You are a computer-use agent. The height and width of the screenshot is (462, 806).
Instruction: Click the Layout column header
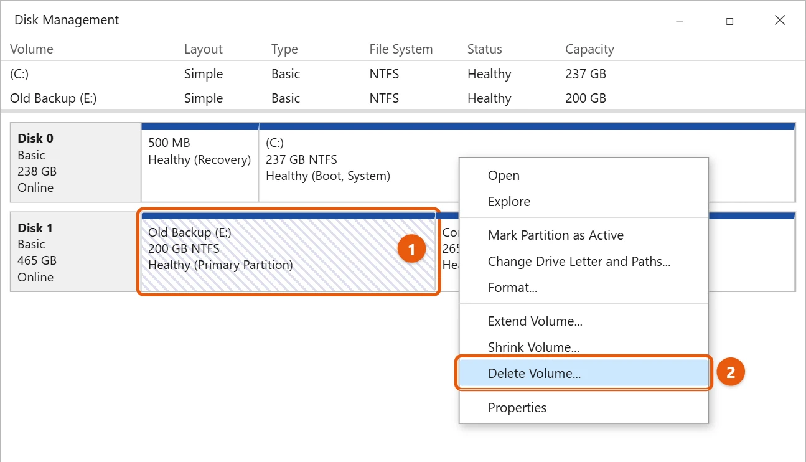pos(204,49)
